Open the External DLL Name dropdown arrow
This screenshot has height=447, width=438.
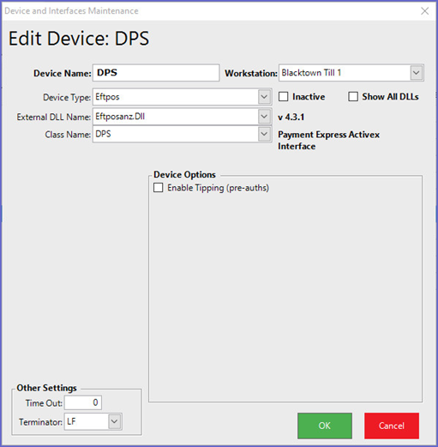264,117
